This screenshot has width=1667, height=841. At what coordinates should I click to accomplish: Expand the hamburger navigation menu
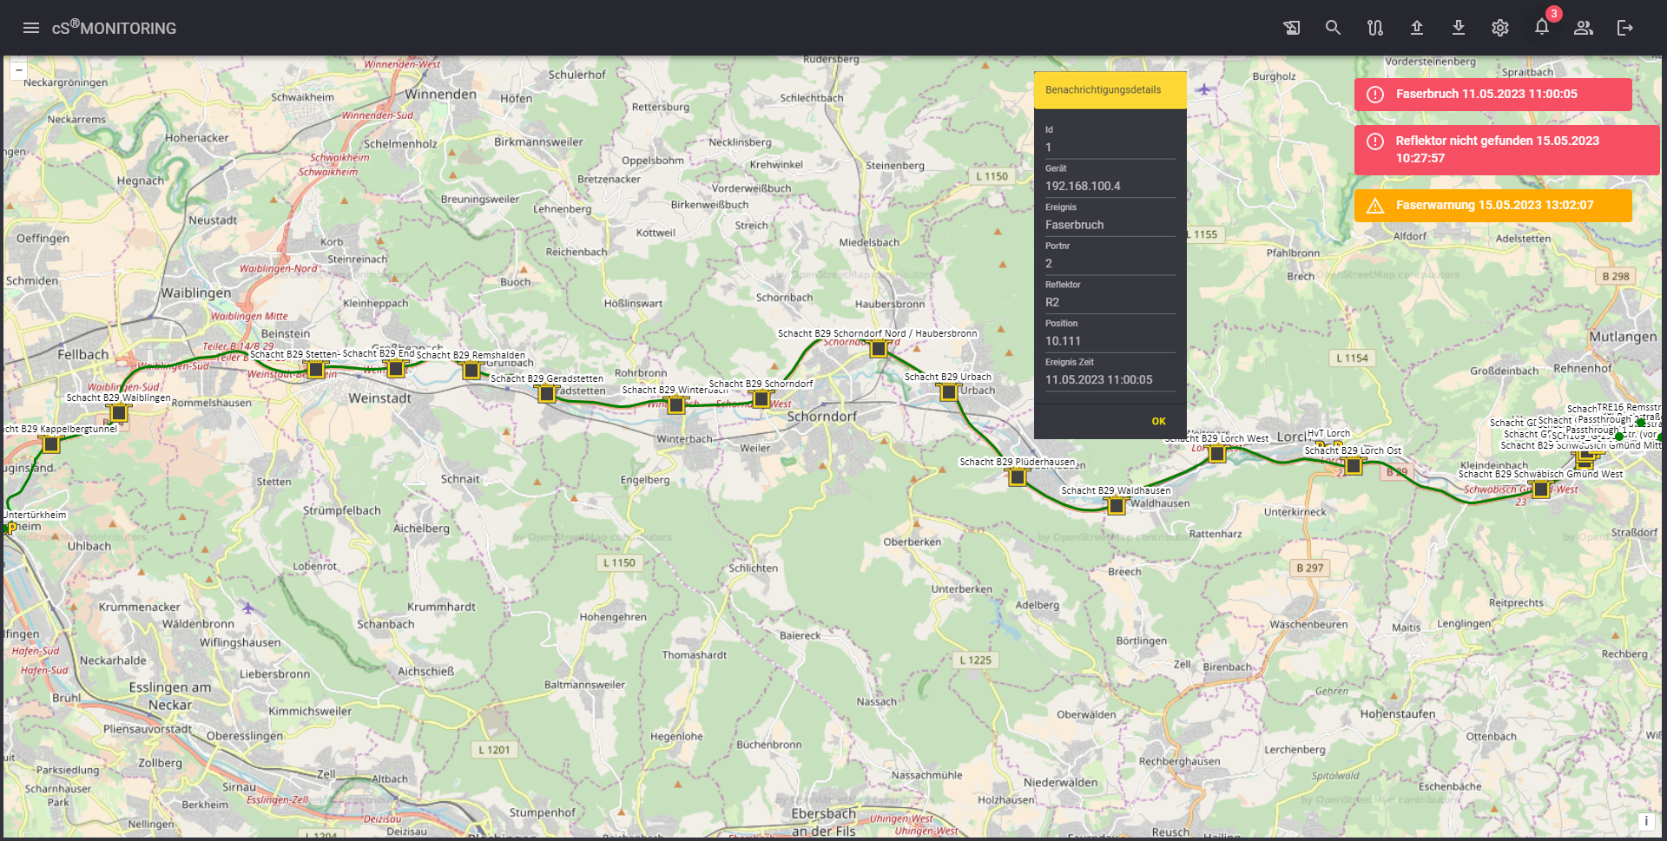click(x=31, y=27)
